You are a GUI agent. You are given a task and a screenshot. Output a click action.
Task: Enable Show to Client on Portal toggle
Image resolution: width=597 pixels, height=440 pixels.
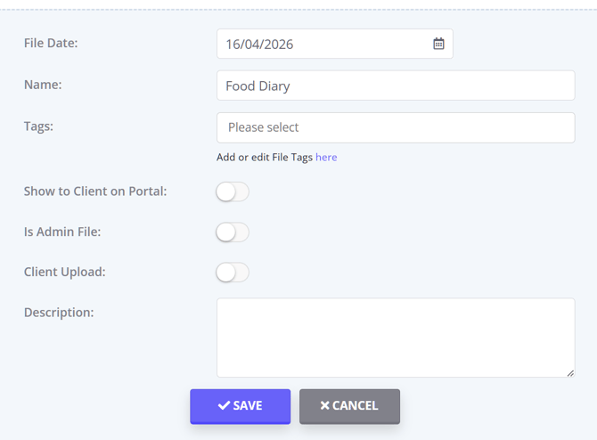233,191
